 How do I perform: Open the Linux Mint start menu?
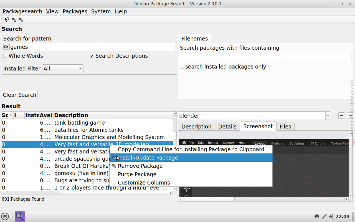coord(5,216)
